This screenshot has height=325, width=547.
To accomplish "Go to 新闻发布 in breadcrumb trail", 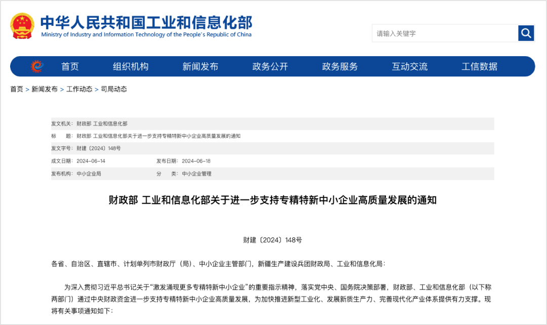I will [45, 89].
